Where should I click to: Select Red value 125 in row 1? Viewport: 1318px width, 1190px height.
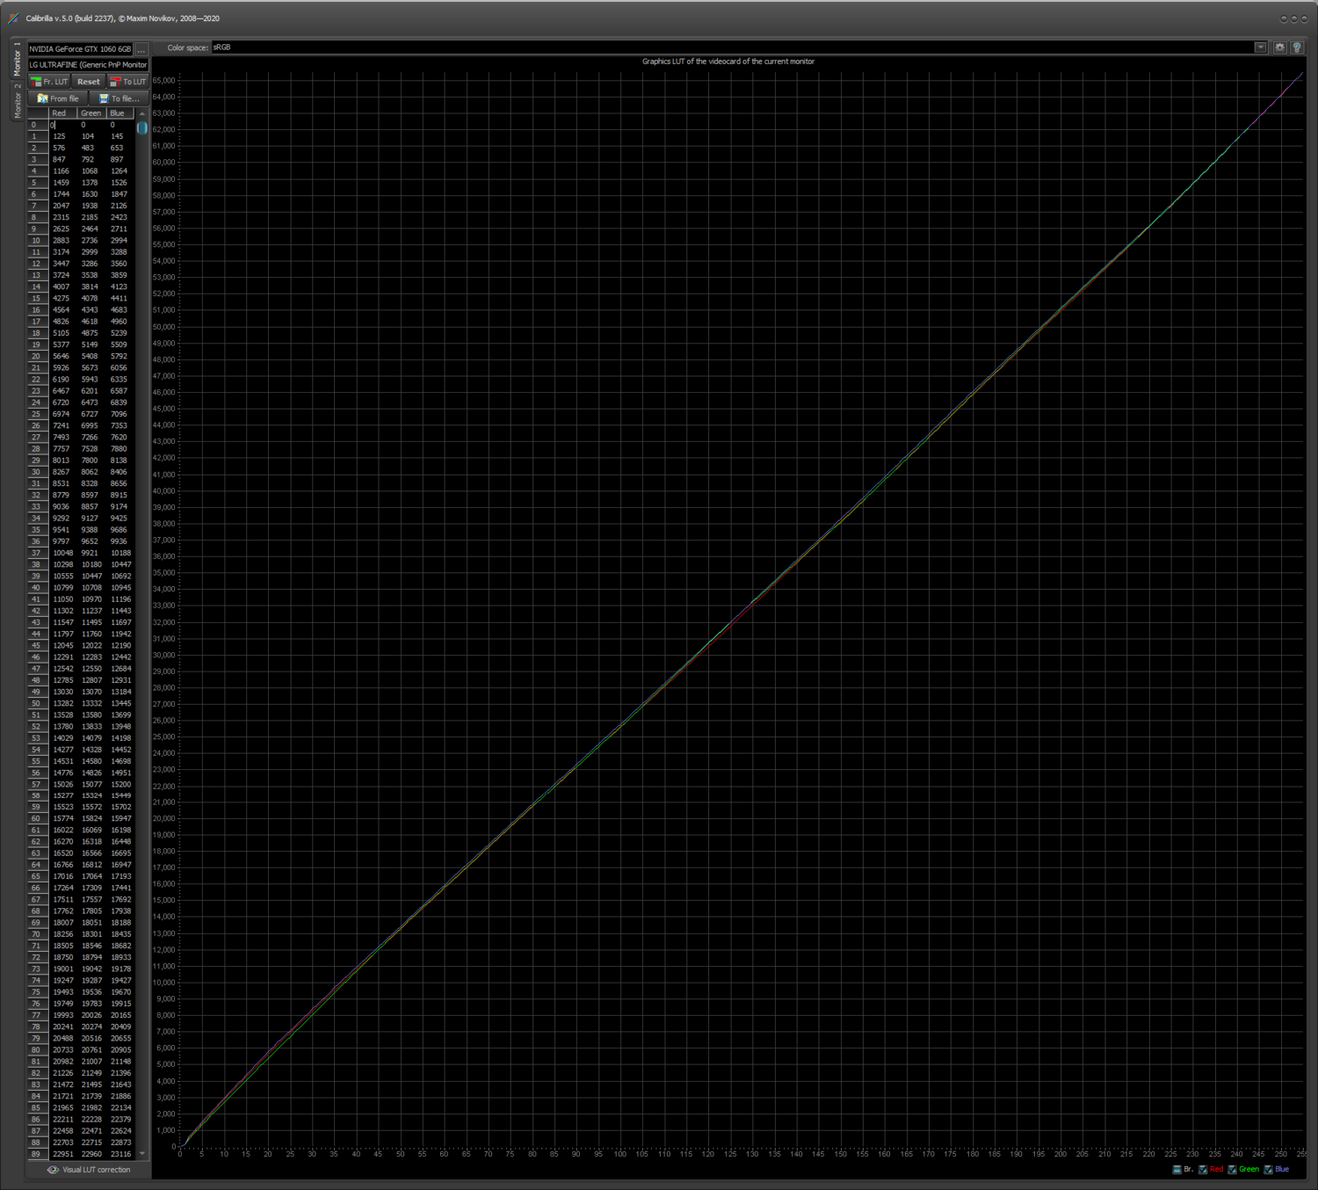click(62, 136)
